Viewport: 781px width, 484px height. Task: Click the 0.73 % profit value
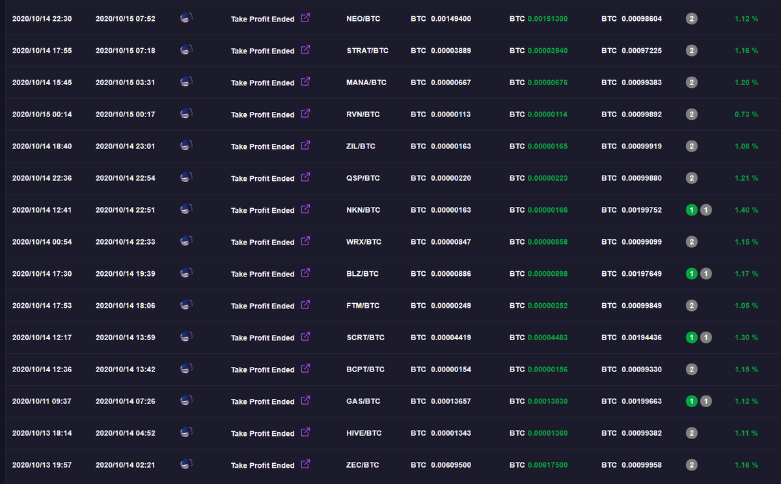(x=747, y=114)
